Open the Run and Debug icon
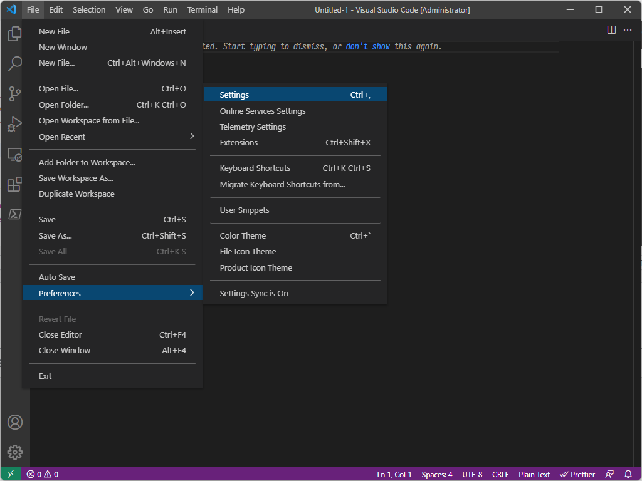The image size is (642, 481). pyautogui.click(x=15, y=124)
